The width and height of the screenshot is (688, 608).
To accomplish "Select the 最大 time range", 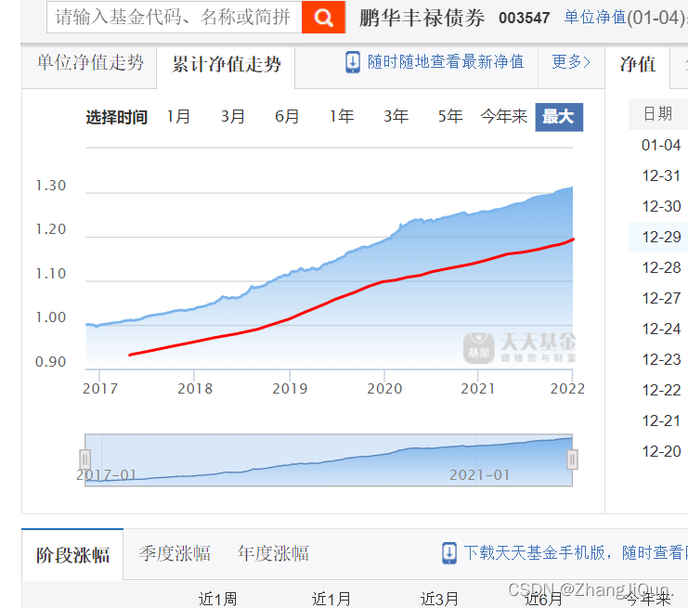I will [x=559, y=117].
